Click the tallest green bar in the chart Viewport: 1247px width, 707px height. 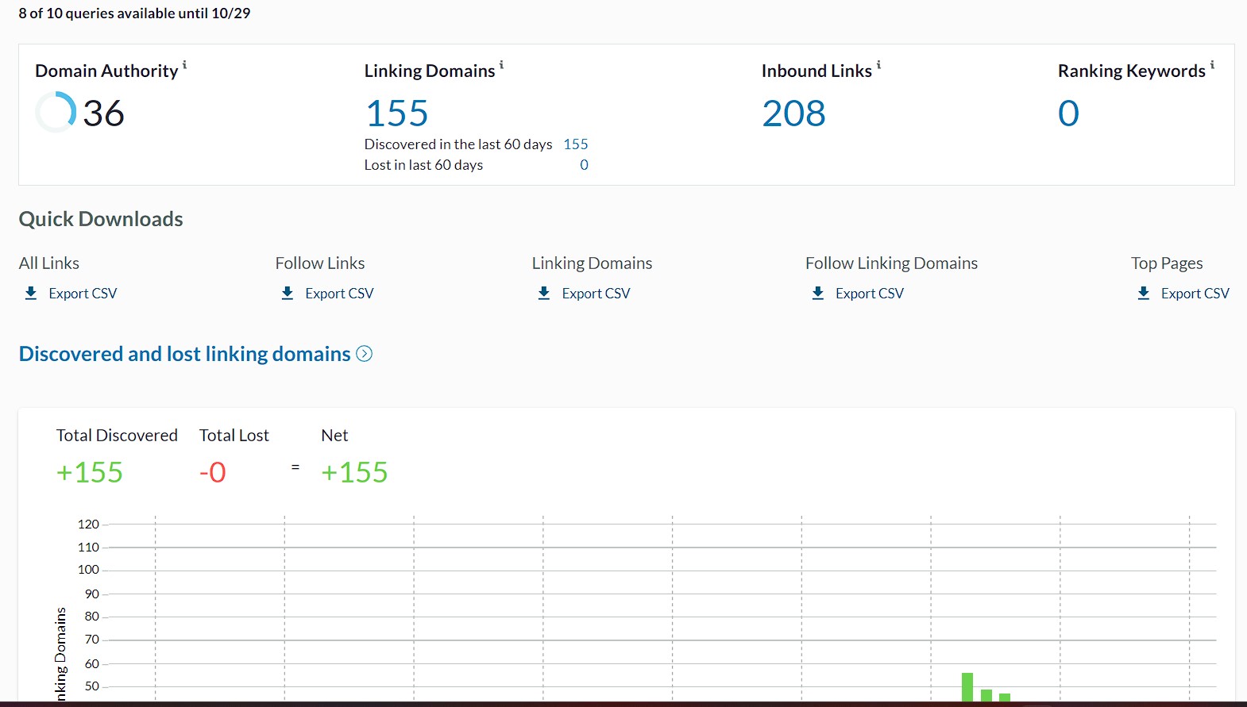pos(967,687)
